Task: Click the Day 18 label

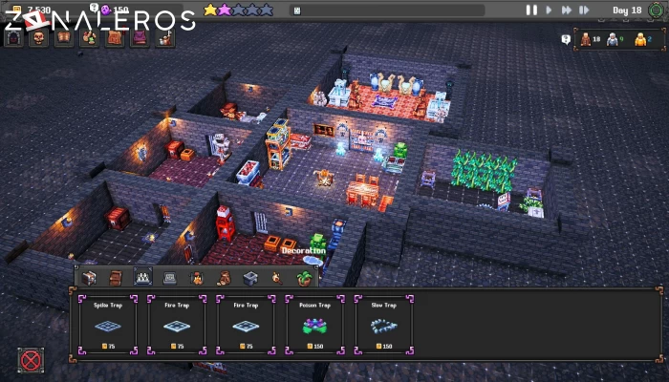Action: point(627,11)
